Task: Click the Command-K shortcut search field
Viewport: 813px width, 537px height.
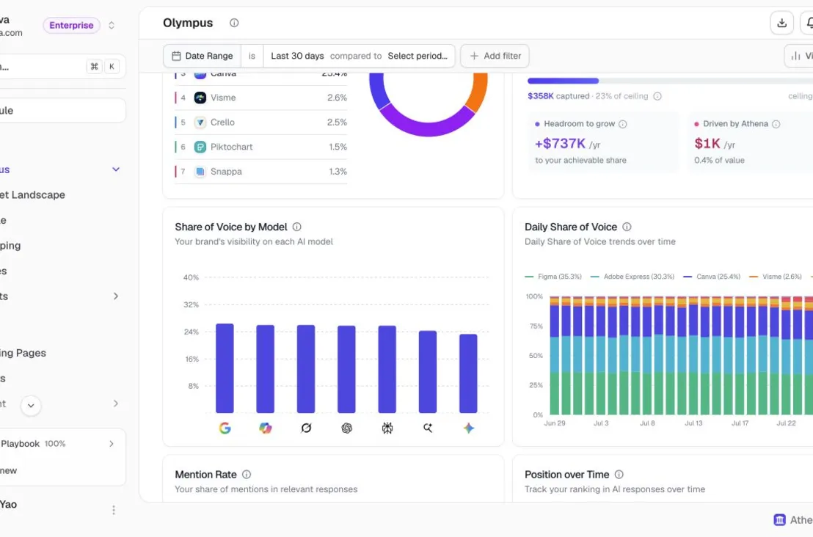Action: (62, 66)
